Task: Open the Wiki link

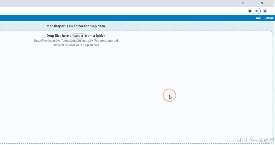Action: point(258,18)
